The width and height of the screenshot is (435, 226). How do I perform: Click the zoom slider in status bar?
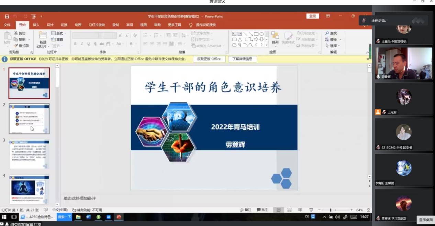tap(331, 210)
